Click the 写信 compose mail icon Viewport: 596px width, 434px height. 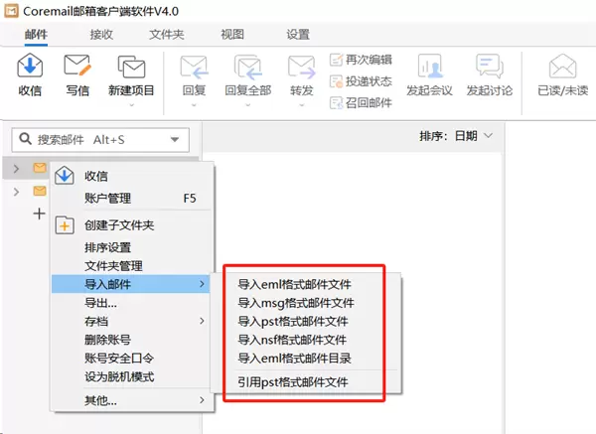coord(77,68)
